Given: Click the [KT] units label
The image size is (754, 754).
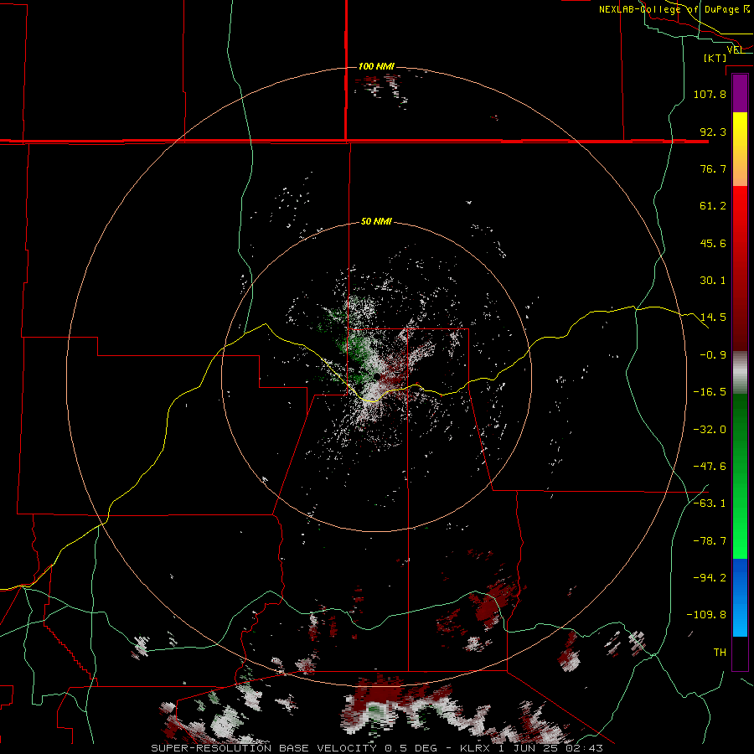Looking at the screenshot, I should click(715, 58).
